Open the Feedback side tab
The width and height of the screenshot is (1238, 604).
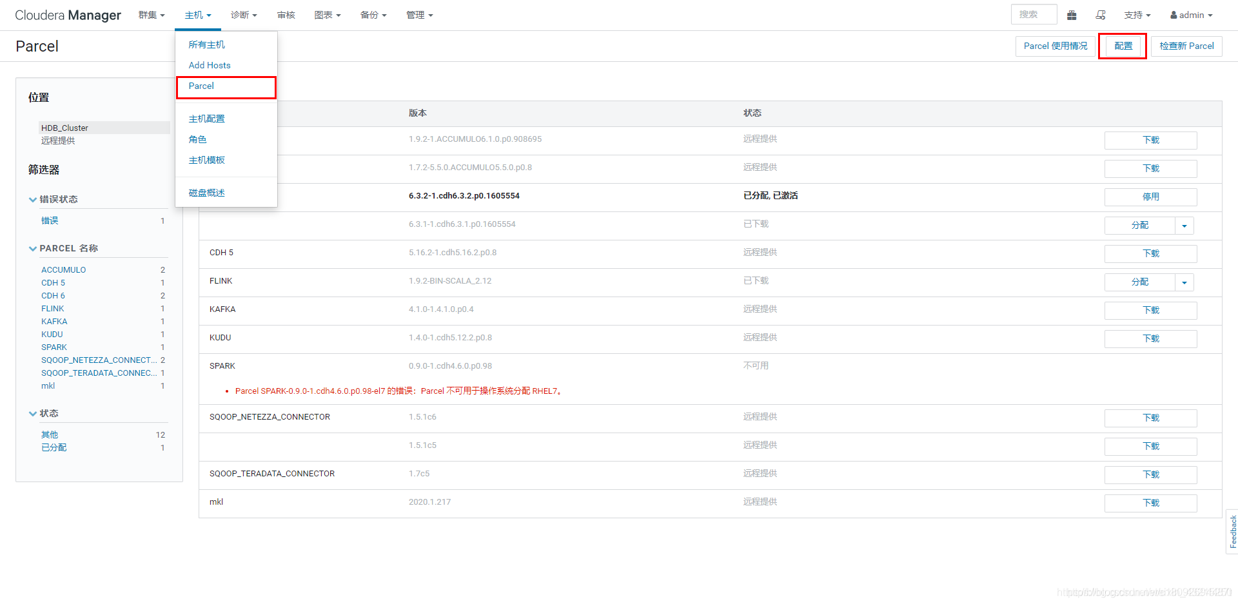pyautogui.click(x=1232, y=531)
